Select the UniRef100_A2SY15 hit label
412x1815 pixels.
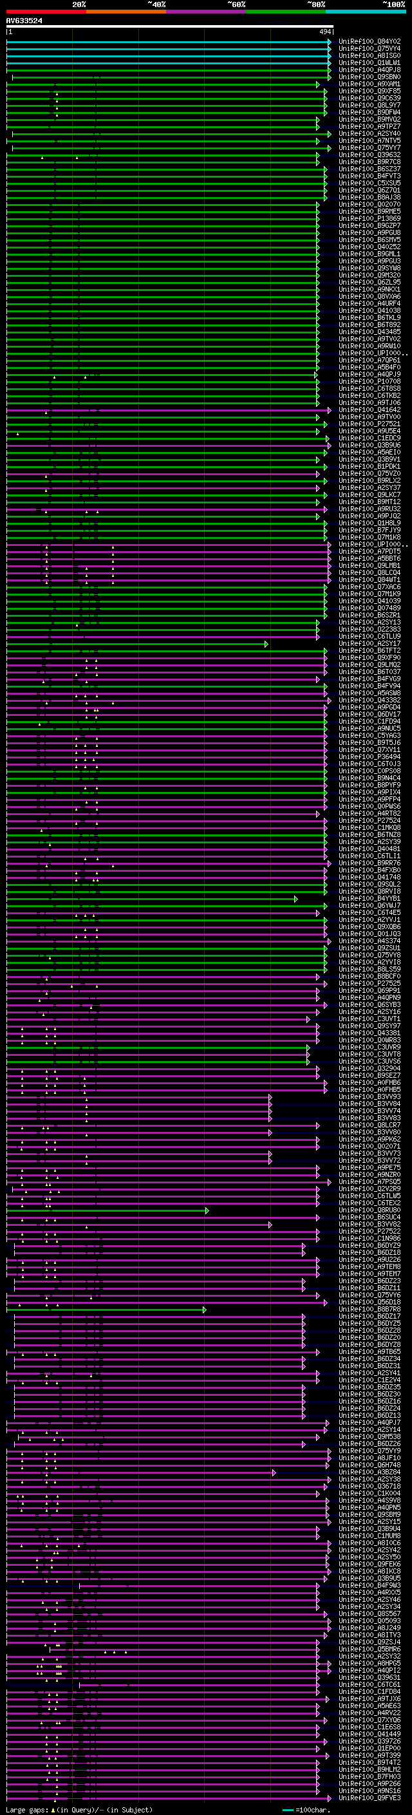click(x=370, y=1521)
